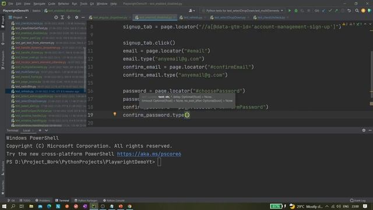Image resolution: width=373 pixels, height=210 pixels.
Task: Click the Stop run icon
Action: [308, 10]
